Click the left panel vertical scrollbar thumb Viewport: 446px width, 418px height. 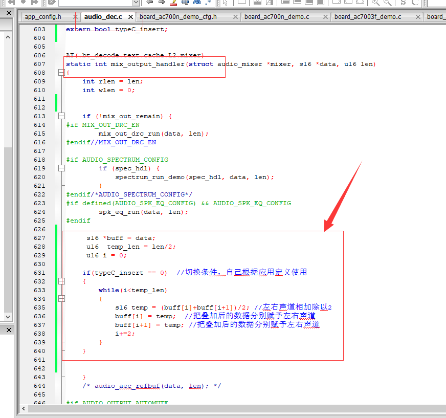tap(8, 230)
